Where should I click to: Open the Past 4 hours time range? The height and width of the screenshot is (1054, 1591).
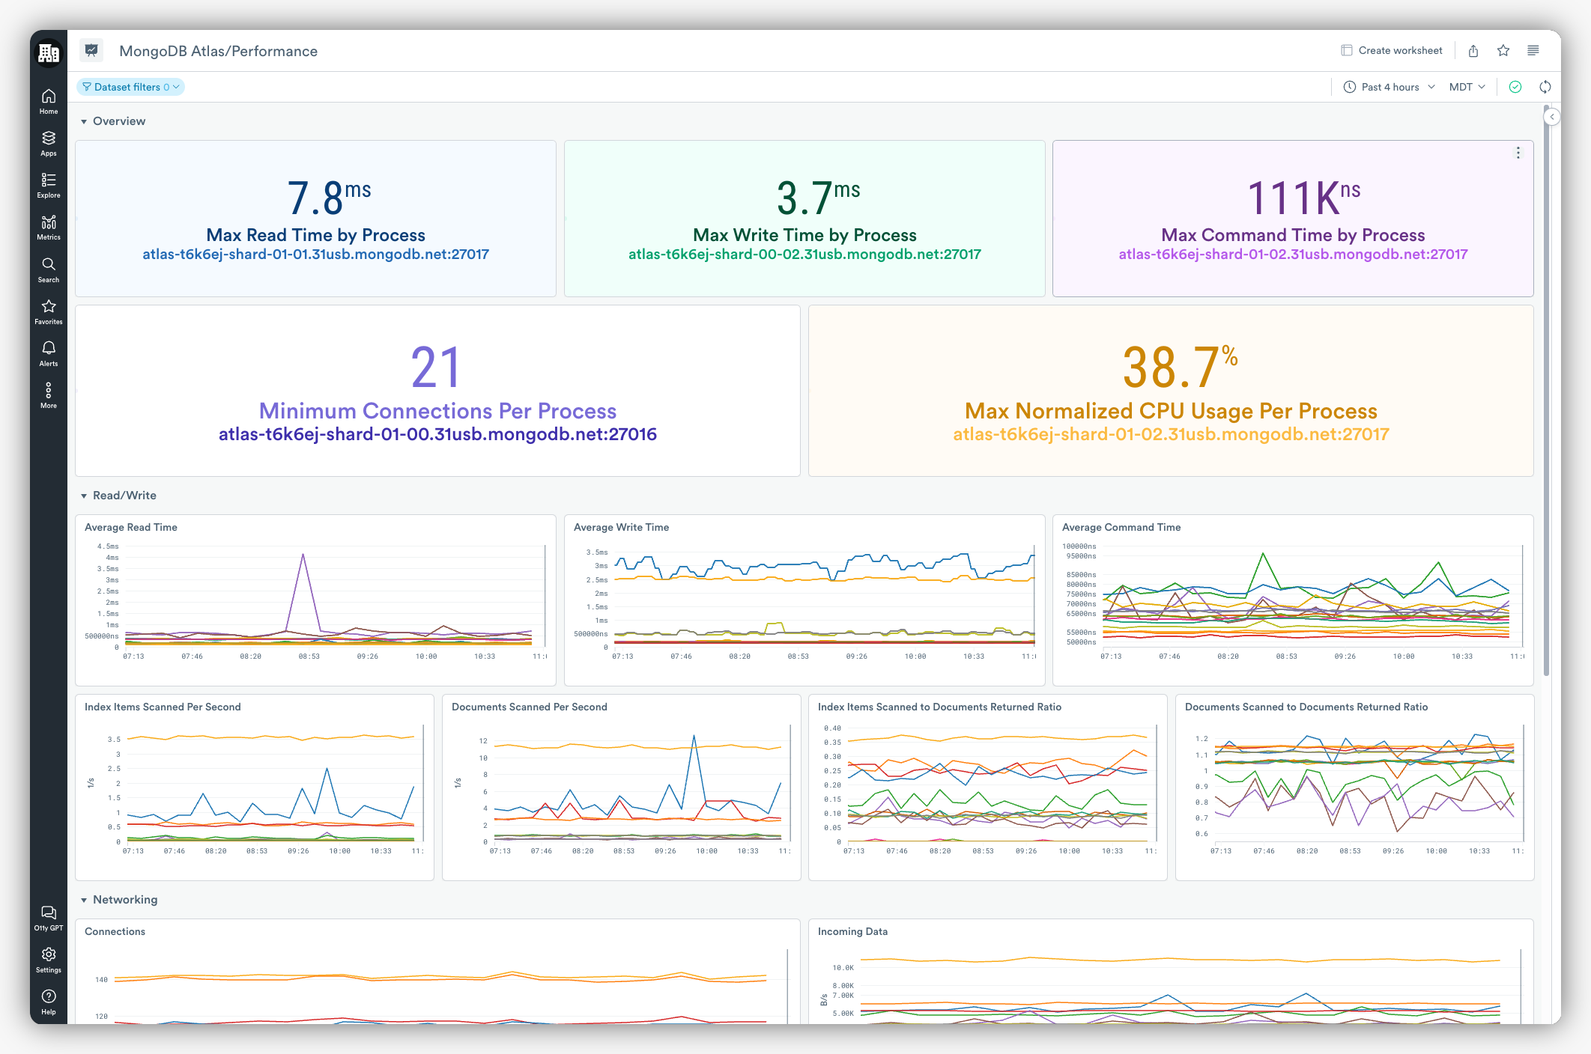(x=1390, y=87)
